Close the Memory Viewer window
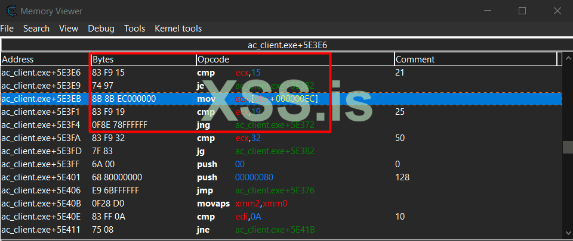The image size is (573, 241). [557, 11]
